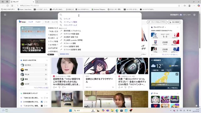
Task: Add 音楽 topic with plus button
Action: point(46,79)
